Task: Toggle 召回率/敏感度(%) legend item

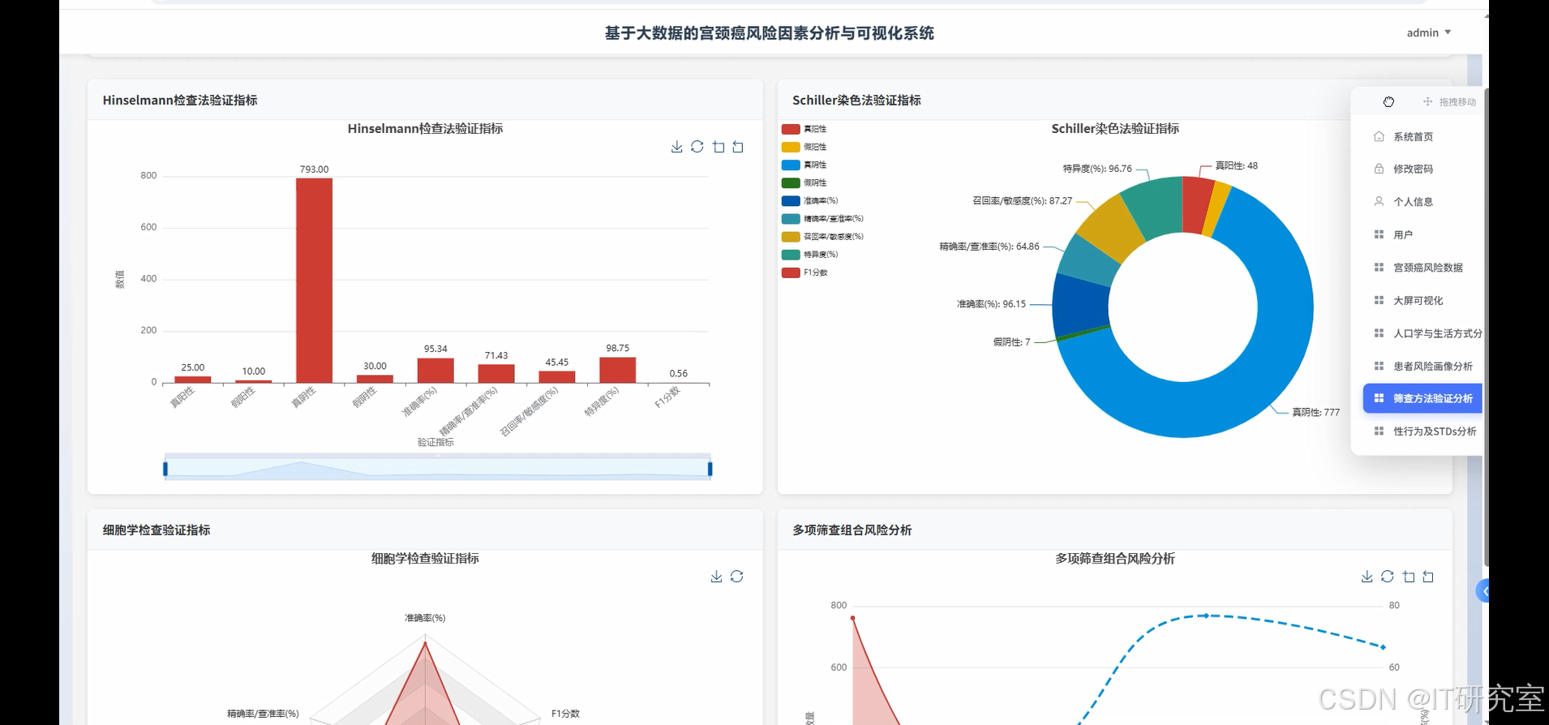Action: (822, 236)
